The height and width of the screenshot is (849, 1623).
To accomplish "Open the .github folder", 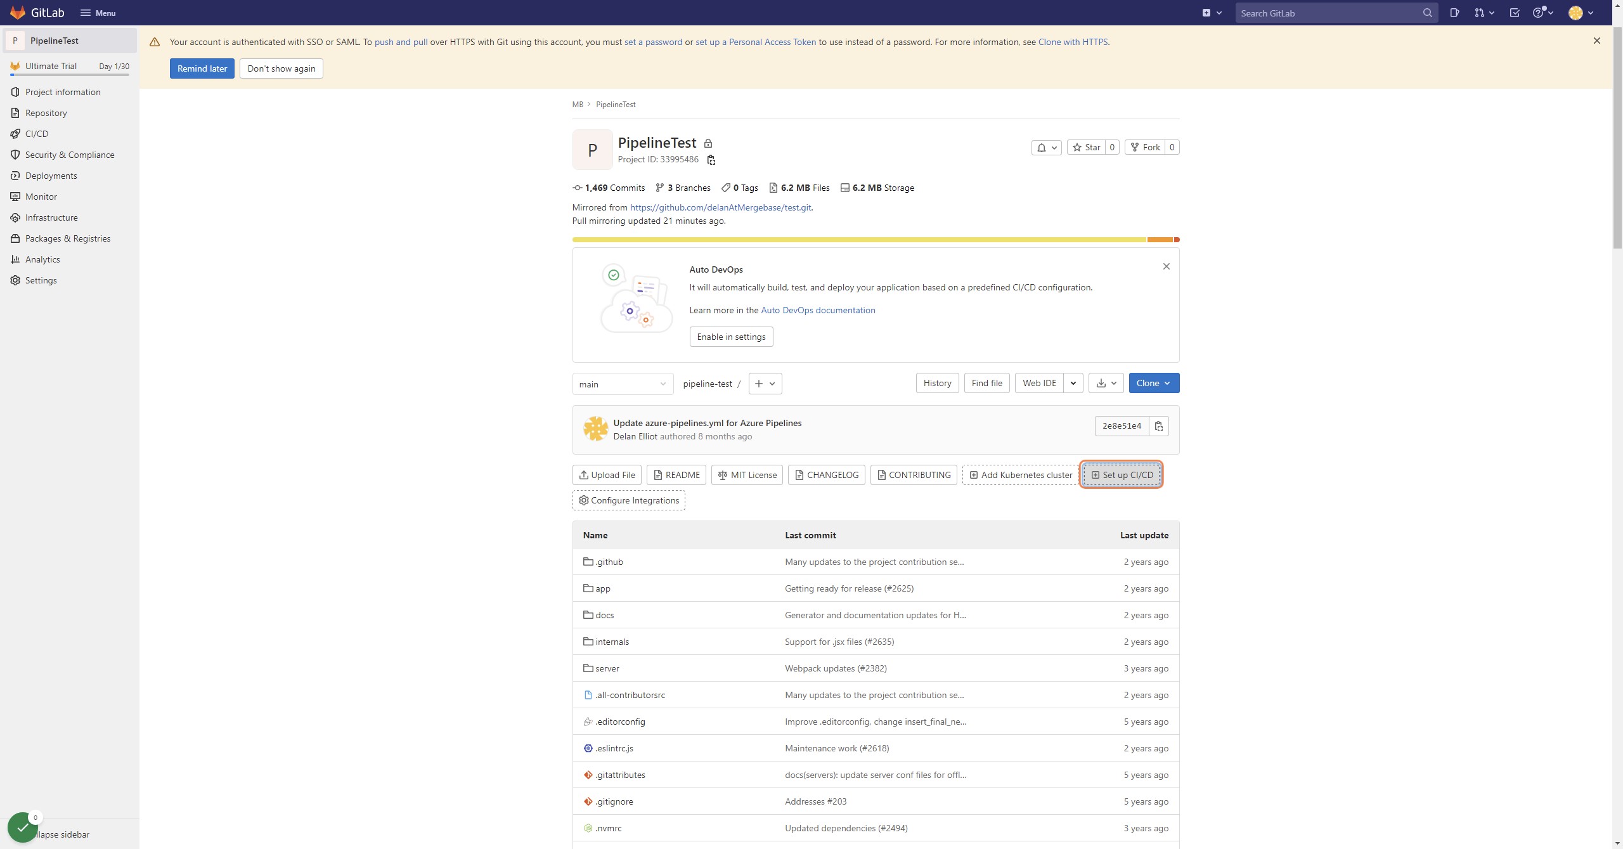I will (x=609, y=562).
